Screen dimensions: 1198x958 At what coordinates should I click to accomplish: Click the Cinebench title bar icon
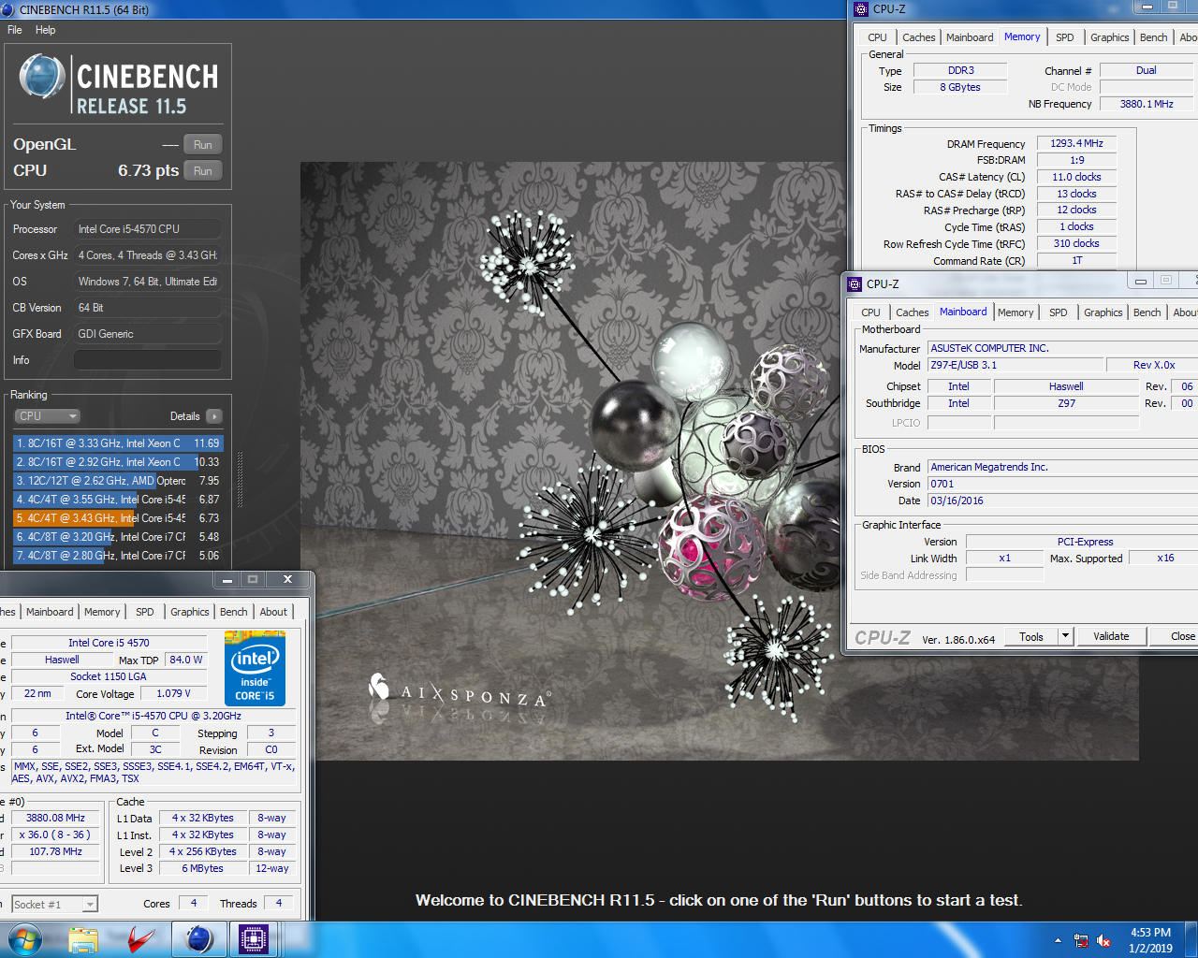coord(7,9)
